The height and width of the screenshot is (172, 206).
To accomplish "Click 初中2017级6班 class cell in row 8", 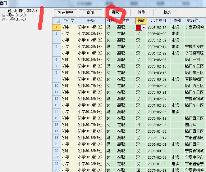I will [x=90, y=73].
